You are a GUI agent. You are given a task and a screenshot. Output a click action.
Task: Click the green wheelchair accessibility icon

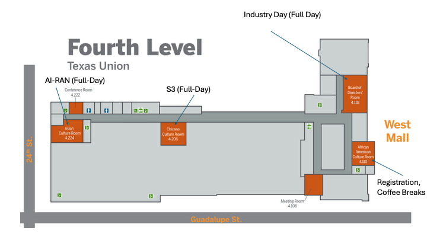135,111
